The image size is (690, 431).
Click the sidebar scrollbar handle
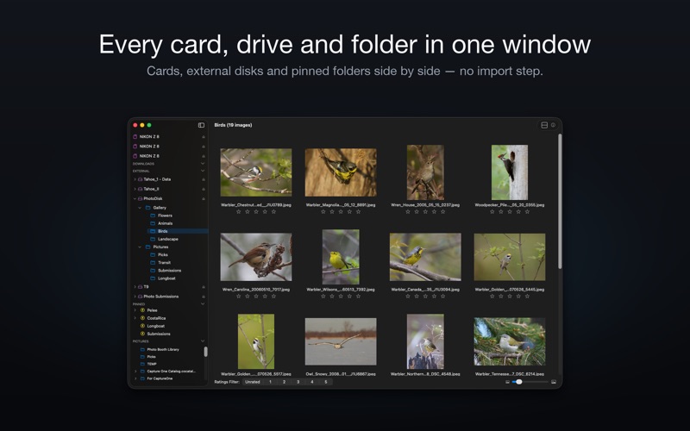(205, 352)
